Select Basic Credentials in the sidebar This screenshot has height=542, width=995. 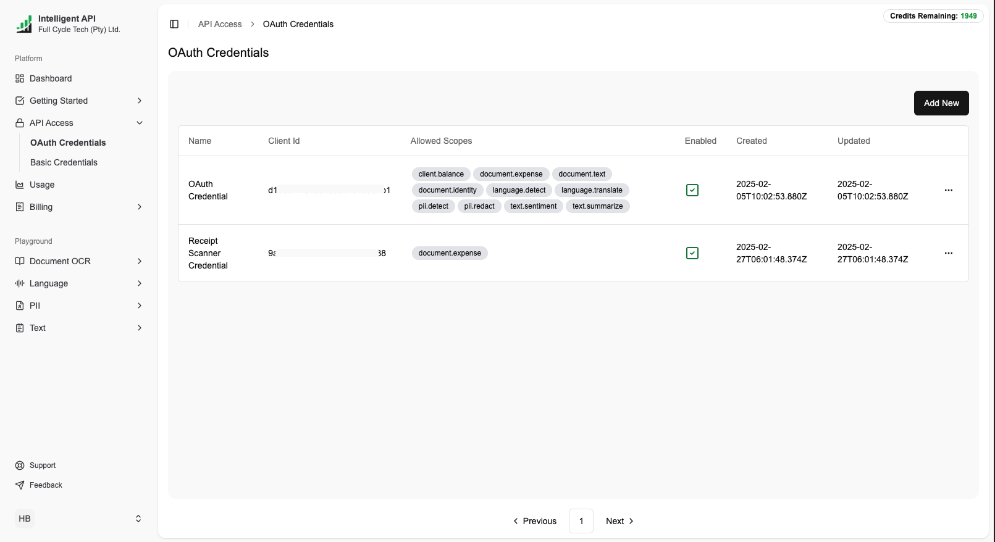[64, 162]
